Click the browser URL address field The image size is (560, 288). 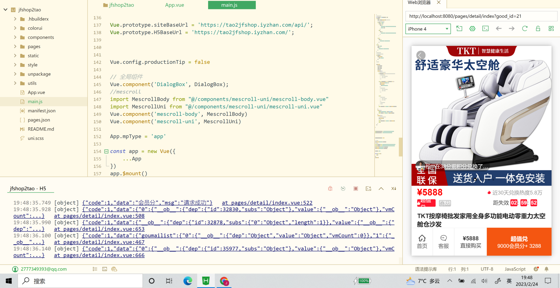click(481, 16)
